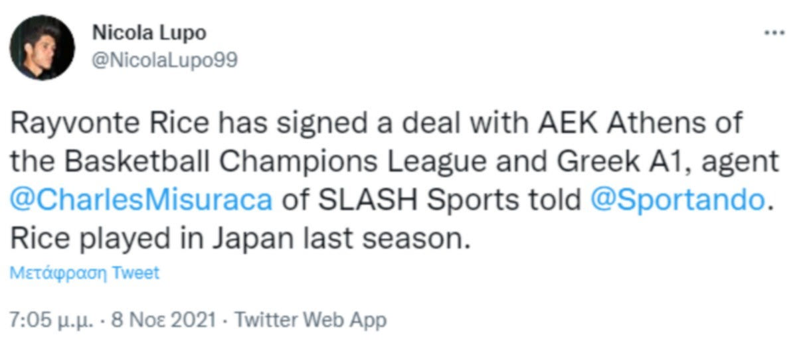This screenshot has width=797, height=343.
Task: Click the 7:05 μ.μ. tweet time
Action: [x=46, y=320]
